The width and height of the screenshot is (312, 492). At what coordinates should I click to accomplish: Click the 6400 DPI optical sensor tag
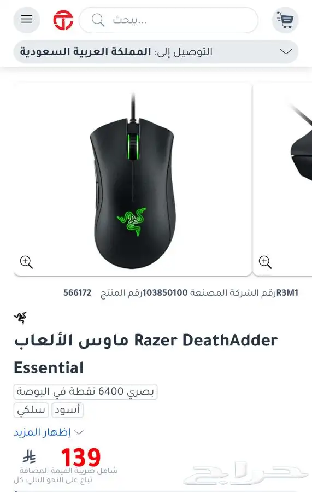pos(85,391)
